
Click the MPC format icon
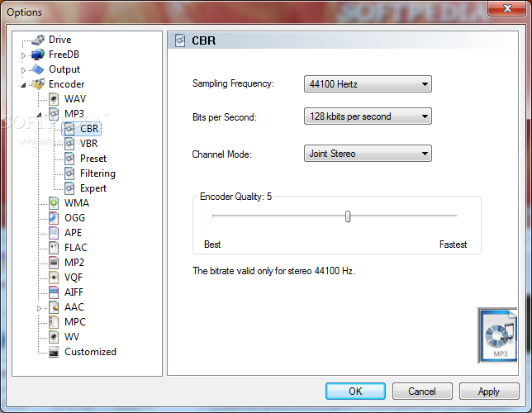[54, 322]
